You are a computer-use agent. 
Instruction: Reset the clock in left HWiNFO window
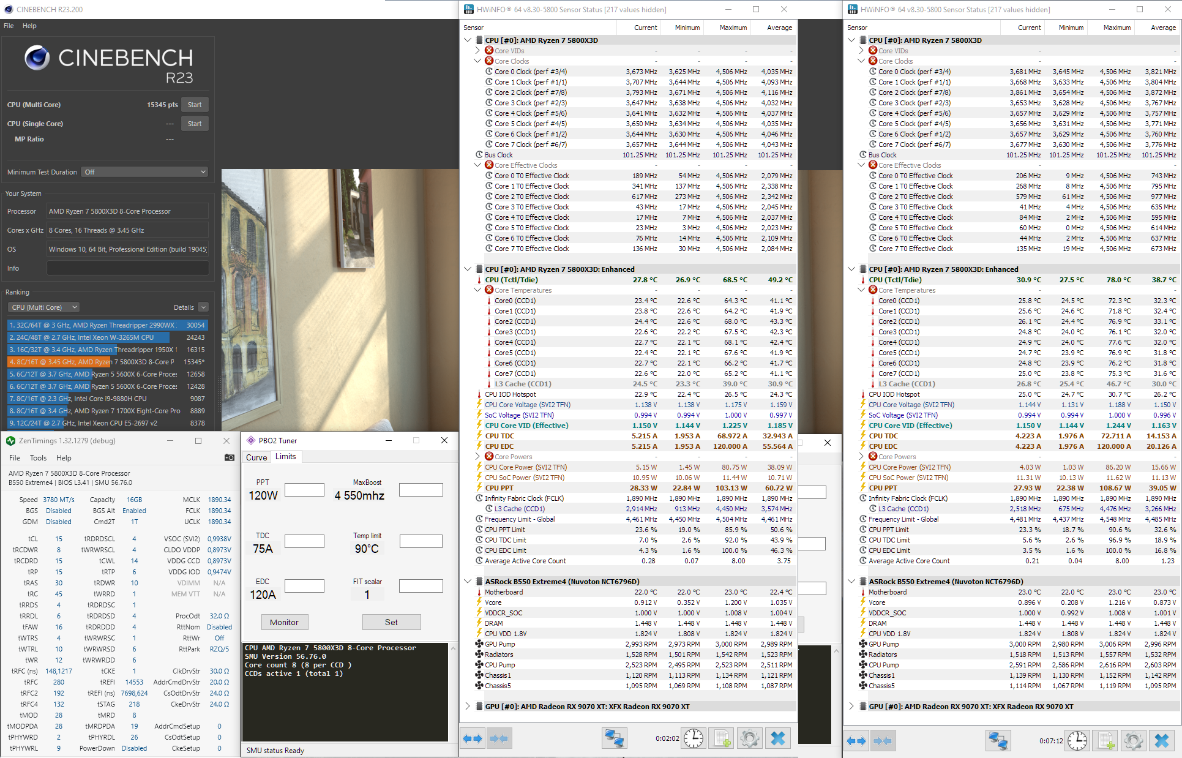click(693, 739)
